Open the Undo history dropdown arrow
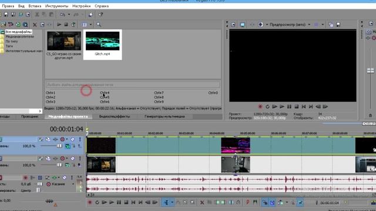 pyautogui.click(x=69, y=15)
